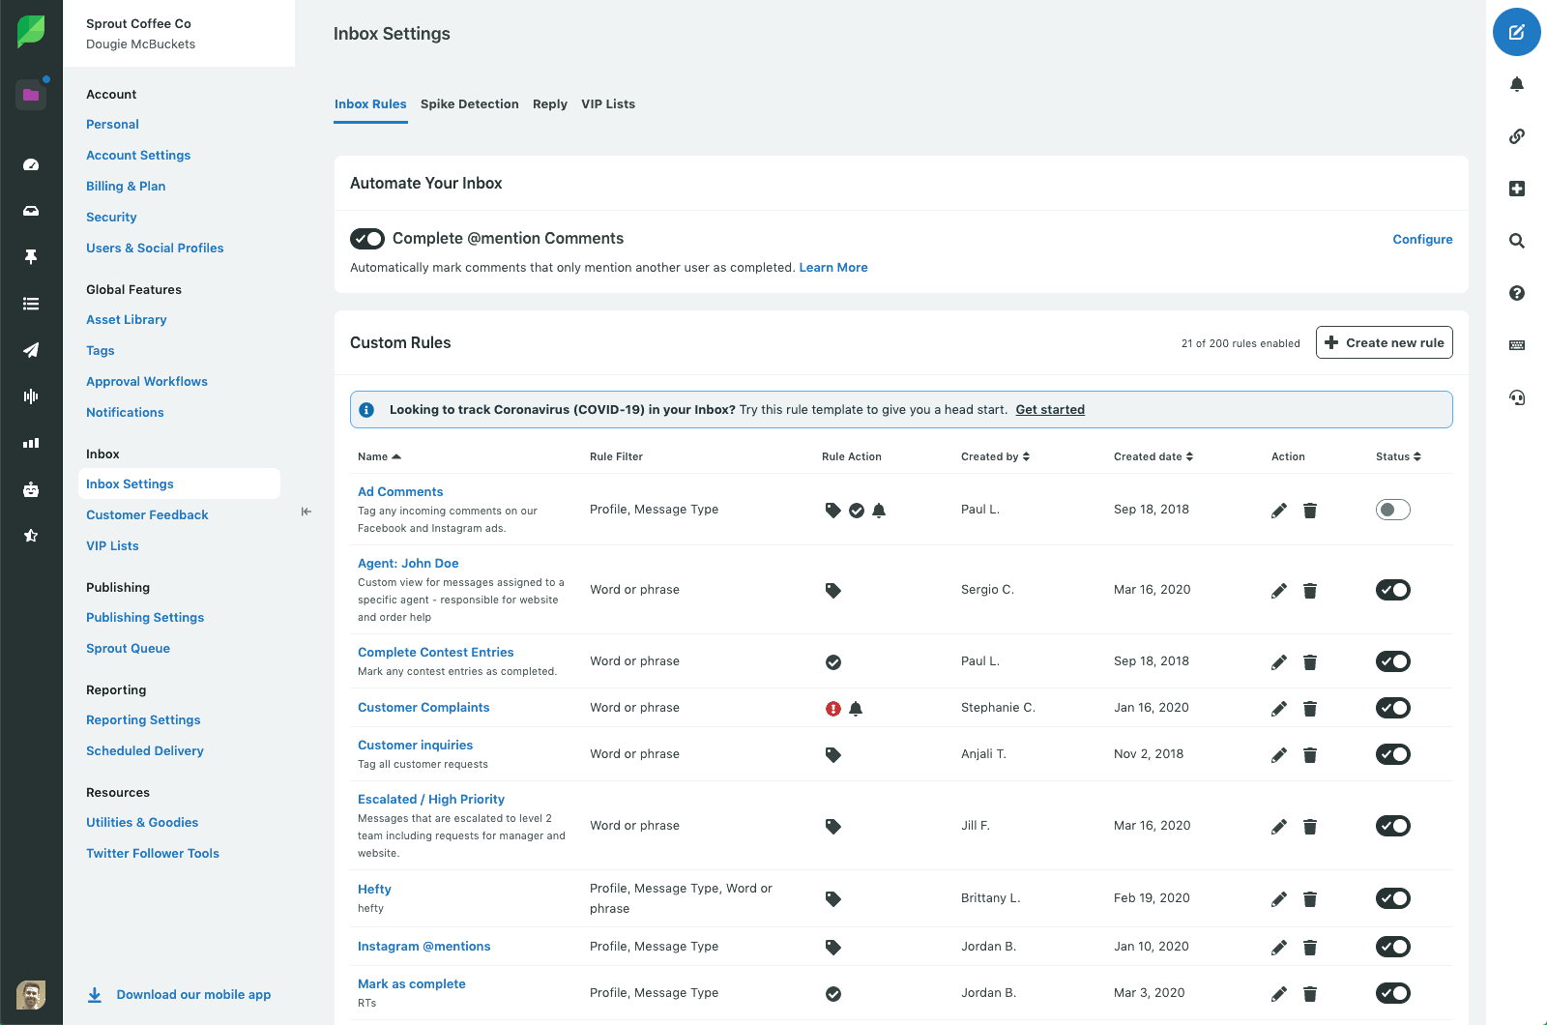
Task: Open the Reports bar chart icon
Action: click(x=31, y=443)
